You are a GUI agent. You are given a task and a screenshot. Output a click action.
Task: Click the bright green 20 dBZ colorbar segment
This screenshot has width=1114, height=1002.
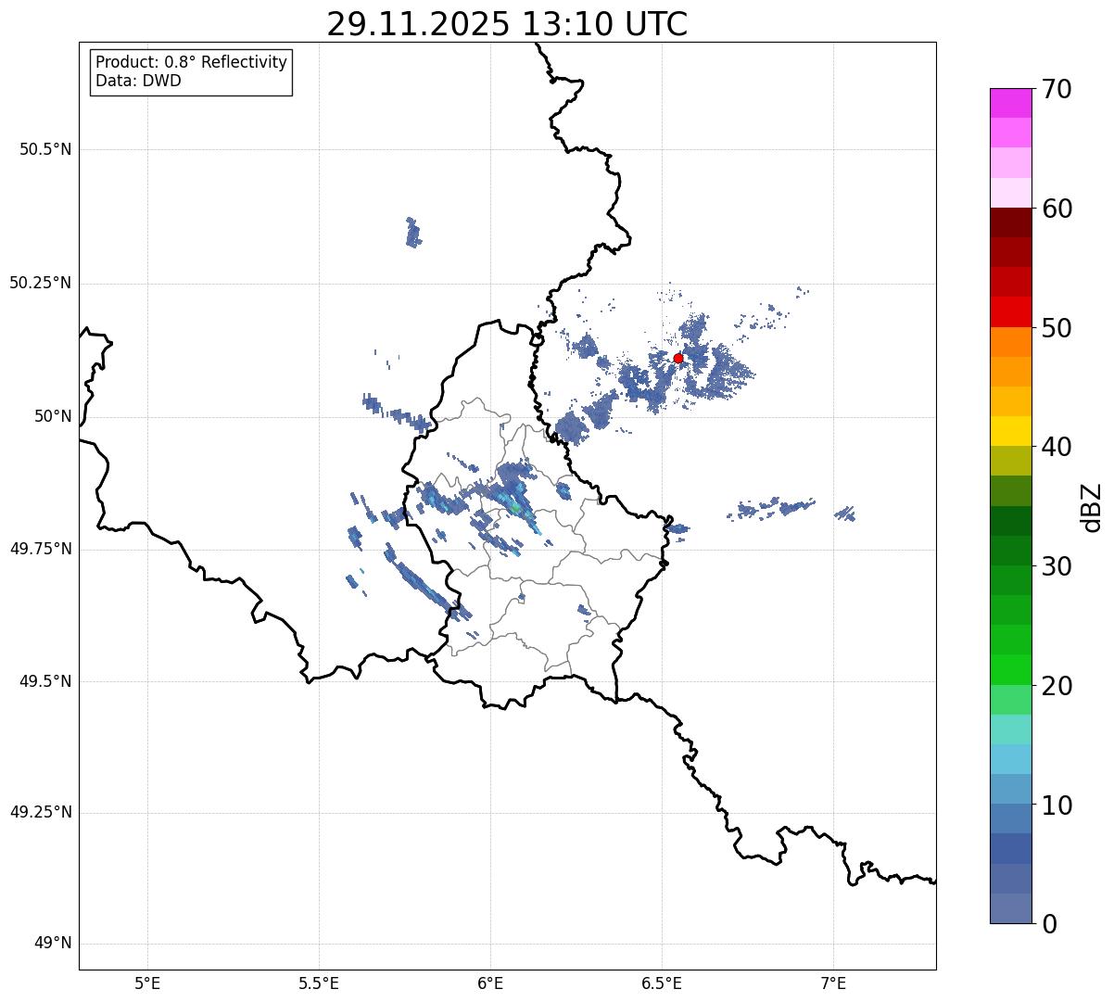coord(1010,670)
